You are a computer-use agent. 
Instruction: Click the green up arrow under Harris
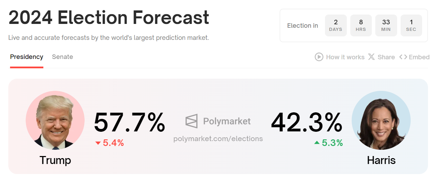pyautogui.click(x=317, y=142)
